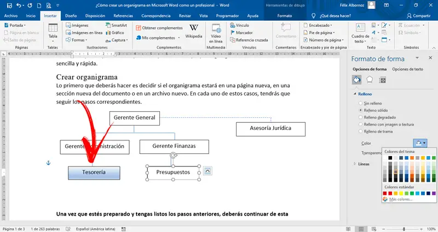Insert a chart with Gráfico
Image resolution: width=438 pixels, height=232 pixels.
115,33
